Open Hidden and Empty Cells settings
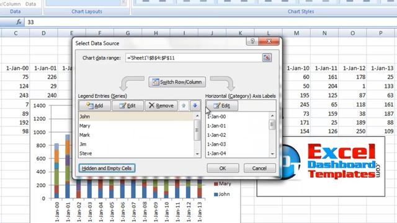This screenshot has height=223, width=397. coord(107,168)
